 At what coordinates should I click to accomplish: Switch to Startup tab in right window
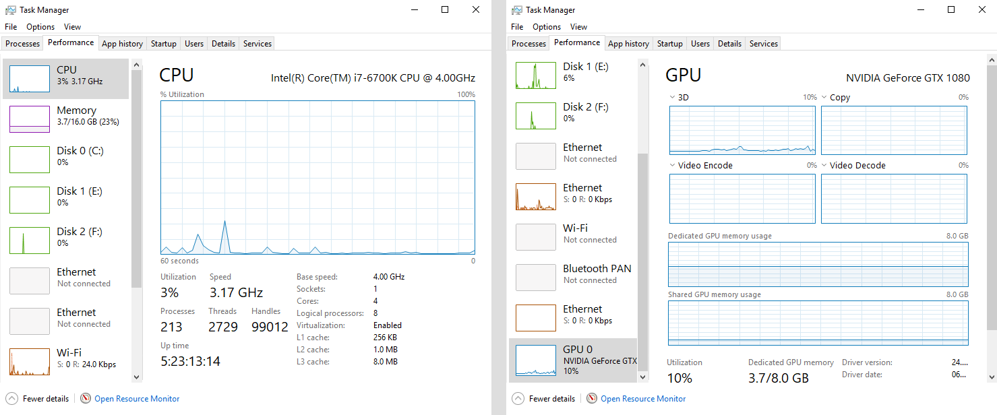[669, 44]
